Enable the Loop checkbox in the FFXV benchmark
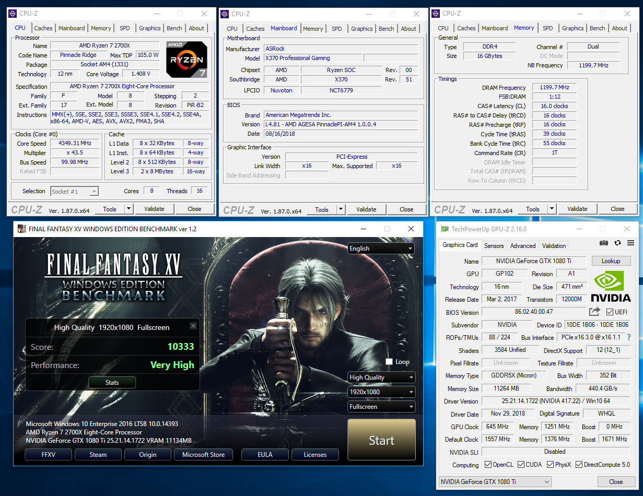 coord(389,361)
